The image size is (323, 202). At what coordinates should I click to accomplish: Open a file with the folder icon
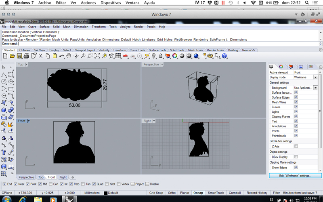(13, 56)
